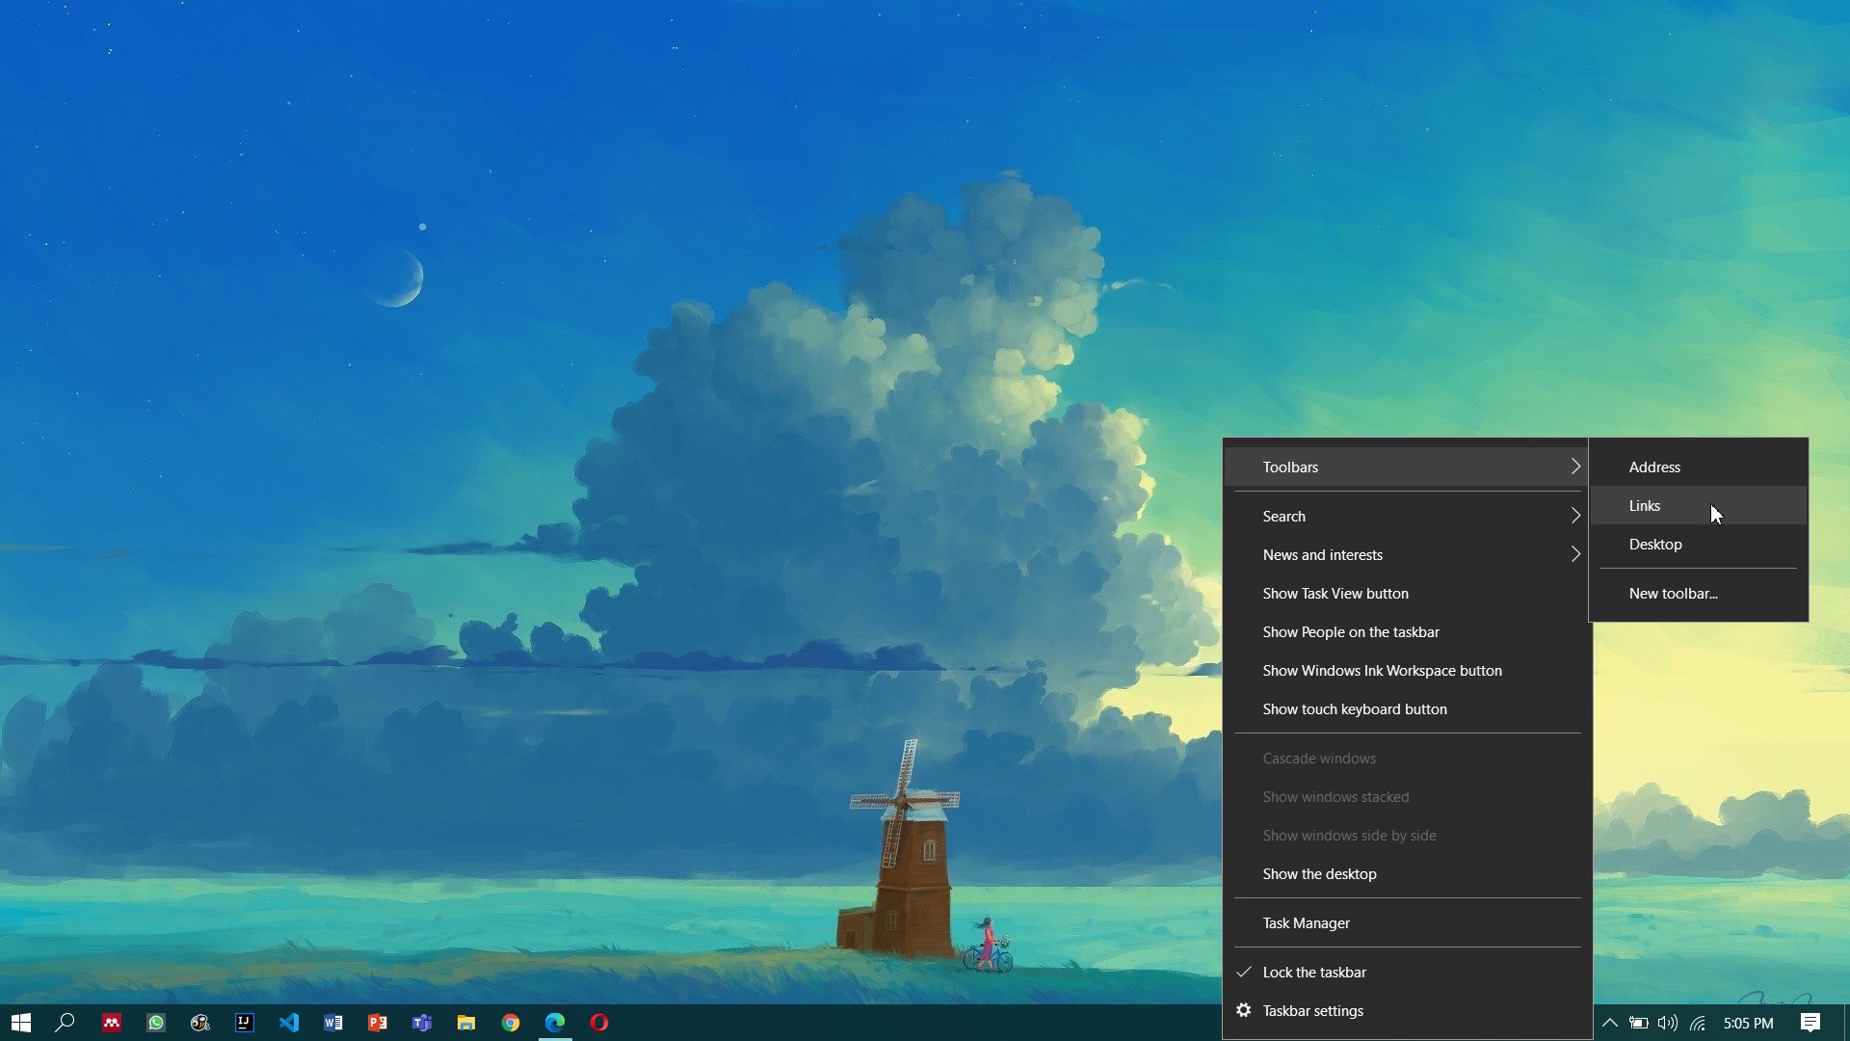This screenshot has height=1041, width=1850.
Task: Select Links toolbar from submenu
Action: click(1645, 506)
